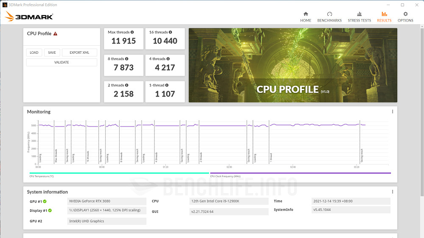This screenshot has width=424, height=238.
Task: Click the Time value 2021-12-14 15:39
Action: point(351,201)
